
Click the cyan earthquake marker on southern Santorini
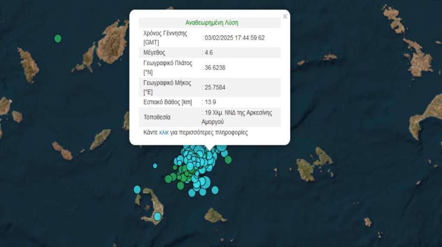158,216
